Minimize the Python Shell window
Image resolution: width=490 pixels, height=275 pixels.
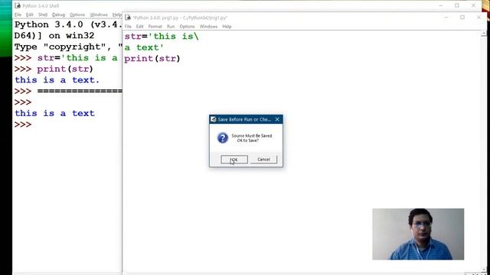[441, 5]
